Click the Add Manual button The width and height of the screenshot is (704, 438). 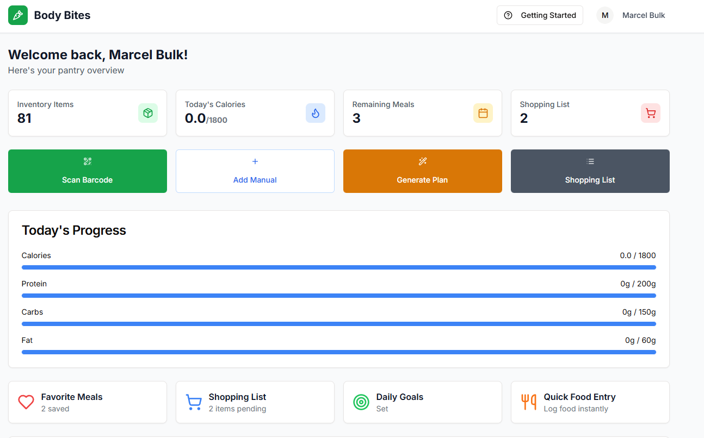click(x=255, y=171)
